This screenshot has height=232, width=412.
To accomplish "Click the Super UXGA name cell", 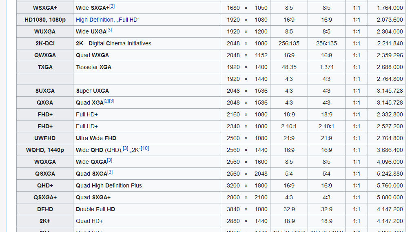I will click(147, 91).
